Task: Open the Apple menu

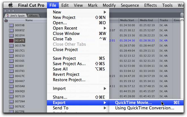Action: click(x=11, y=5)
